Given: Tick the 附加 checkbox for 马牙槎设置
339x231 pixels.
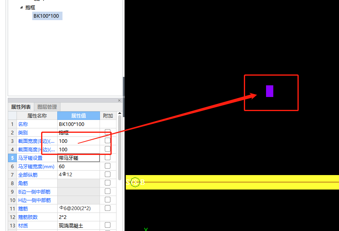Looking at the screenshot, I should (x=108, y=157).
